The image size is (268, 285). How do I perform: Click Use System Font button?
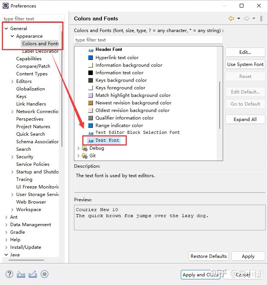point(245,64)
